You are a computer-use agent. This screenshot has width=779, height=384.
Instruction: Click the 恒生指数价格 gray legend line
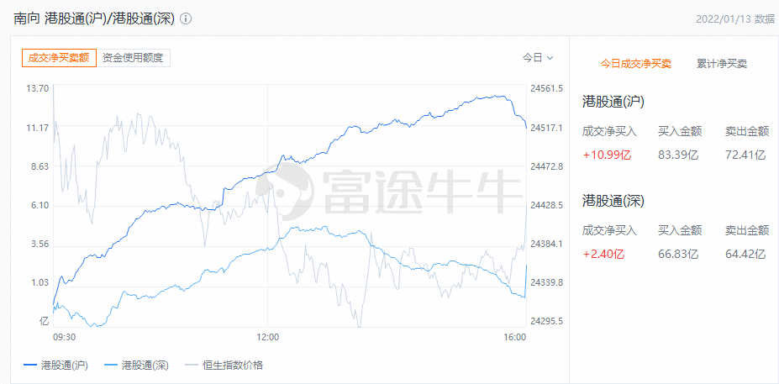(x=192, y=365)
